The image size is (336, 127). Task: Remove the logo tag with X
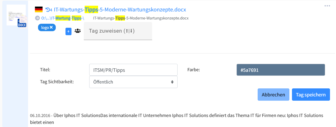tap(51, 27)
